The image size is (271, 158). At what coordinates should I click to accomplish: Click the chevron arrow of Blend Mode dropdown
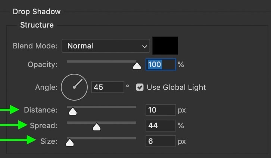(144, 47)
